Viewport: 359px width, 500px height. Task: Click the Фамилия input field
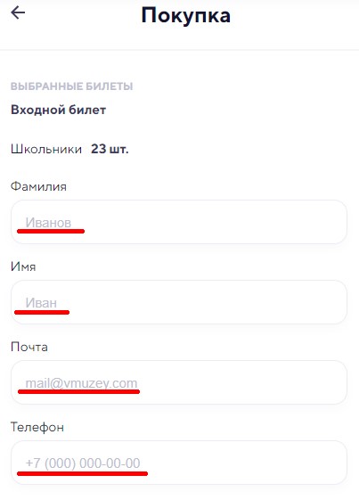(x=179, y=222)
